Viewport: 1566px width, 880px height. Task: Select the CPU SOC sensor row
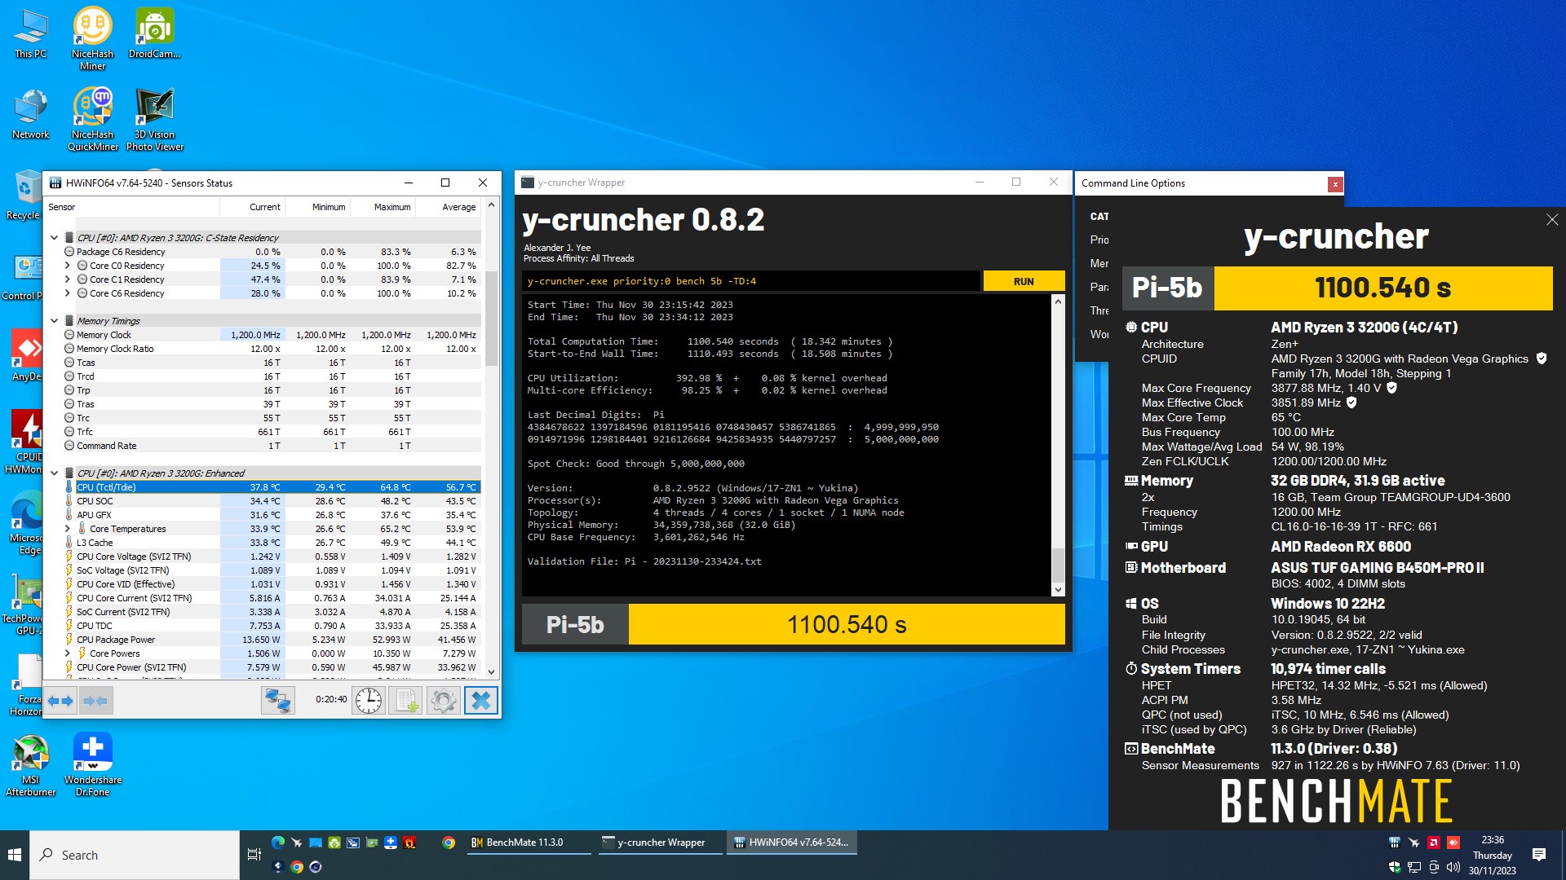272,501
